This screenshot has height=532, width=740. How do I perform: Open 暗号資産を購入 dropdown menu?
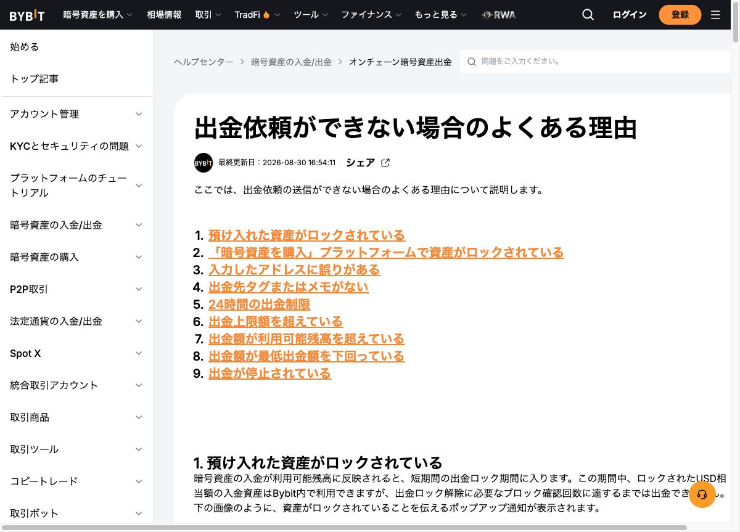pos(97,15)
